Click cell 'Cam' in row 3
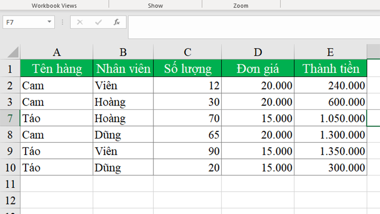The width and height of the screenshot is (380, 214). point(57,102)
